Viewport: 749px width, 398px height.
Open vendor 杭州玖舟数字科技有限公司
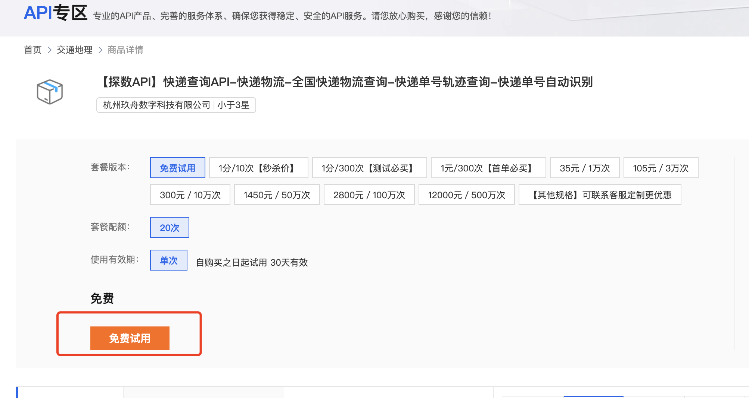(x=157, y=105)
